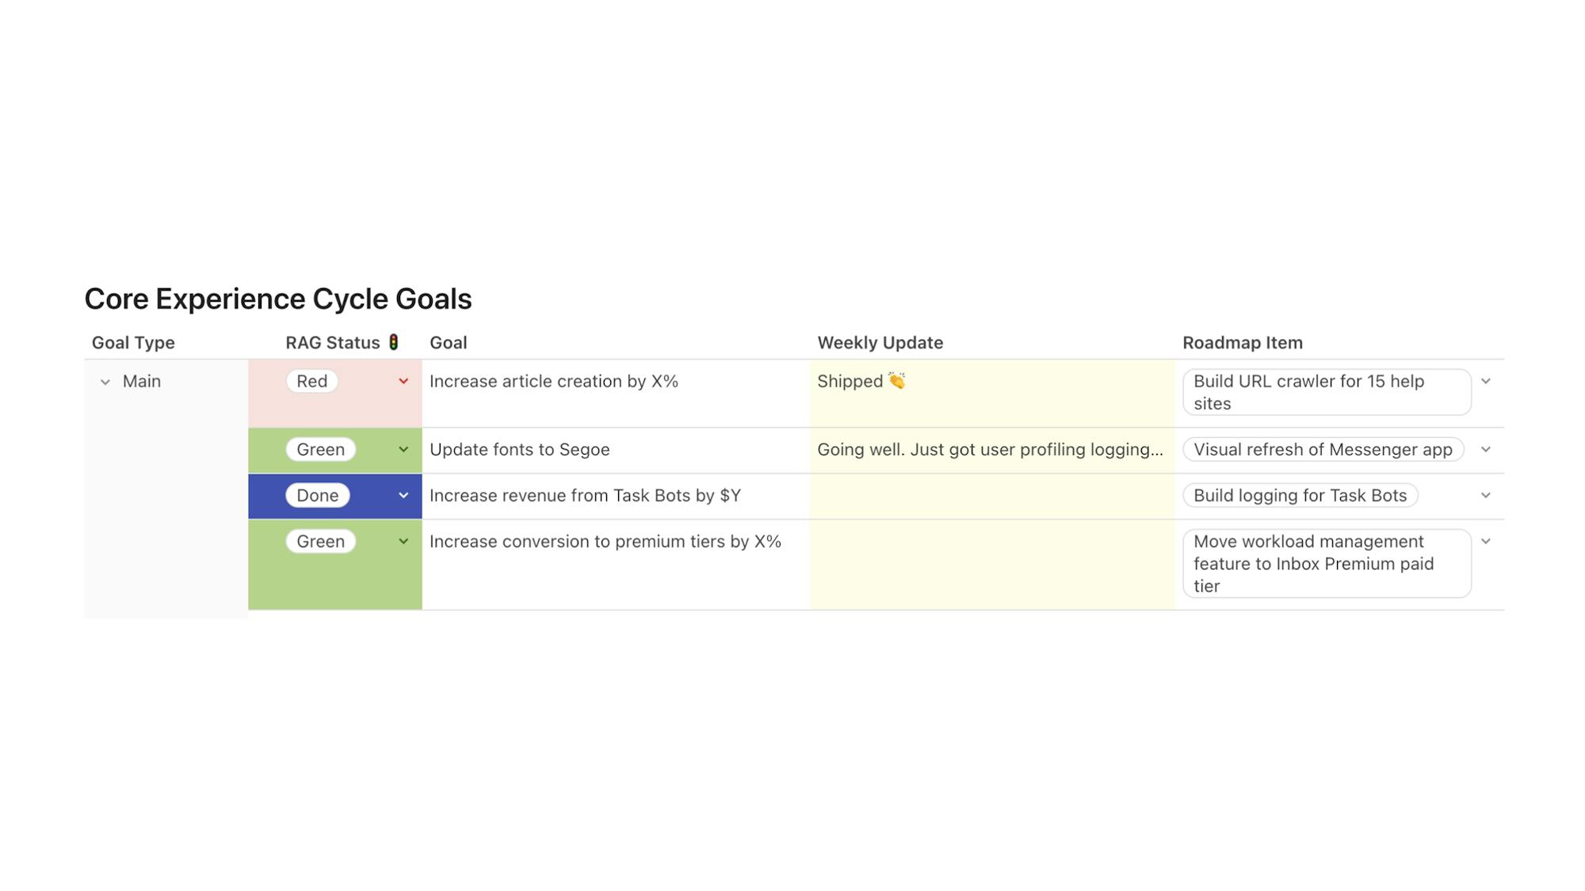Expand Build logging for Task Bots chevron
The image size is (1585, 891).
1486,496
